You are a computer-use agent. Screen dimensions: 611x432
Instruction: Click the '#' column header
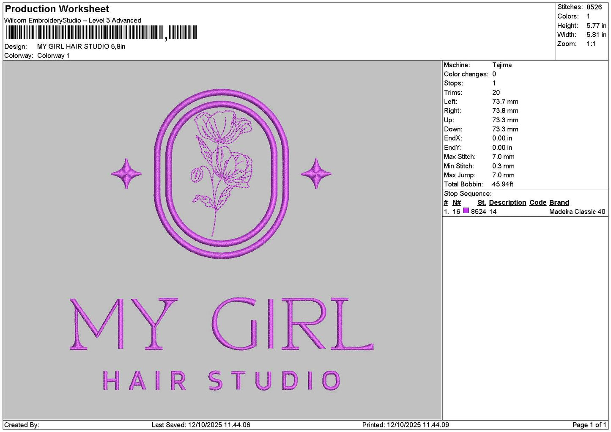tap(446, 203)
